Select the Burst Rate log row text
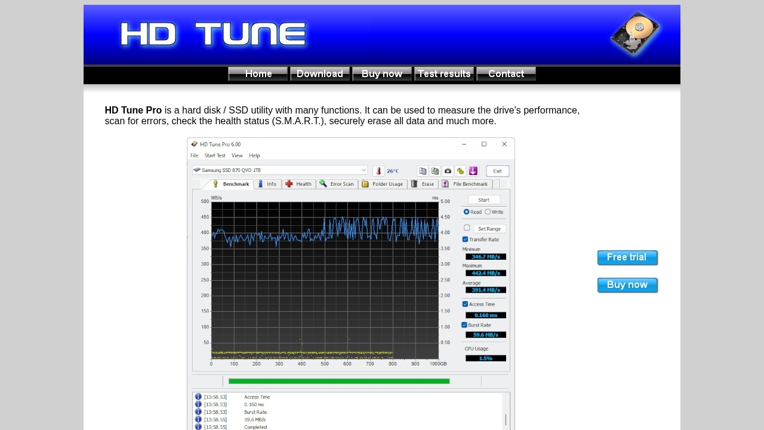Image resolution: width=764 pixels, height=430 pixels. point(255,412)
